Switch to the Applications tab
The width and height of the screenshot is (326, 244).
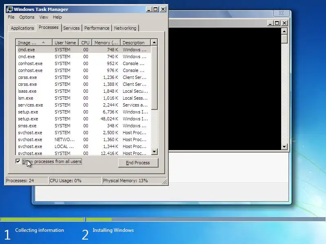22,28
